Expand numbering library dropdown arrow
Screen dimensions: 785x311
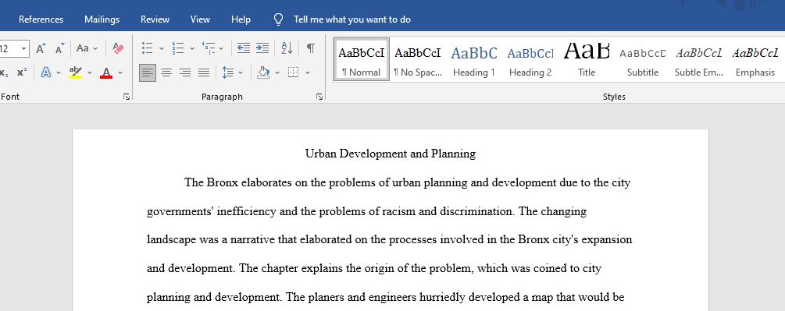click(x=191, y=48)
